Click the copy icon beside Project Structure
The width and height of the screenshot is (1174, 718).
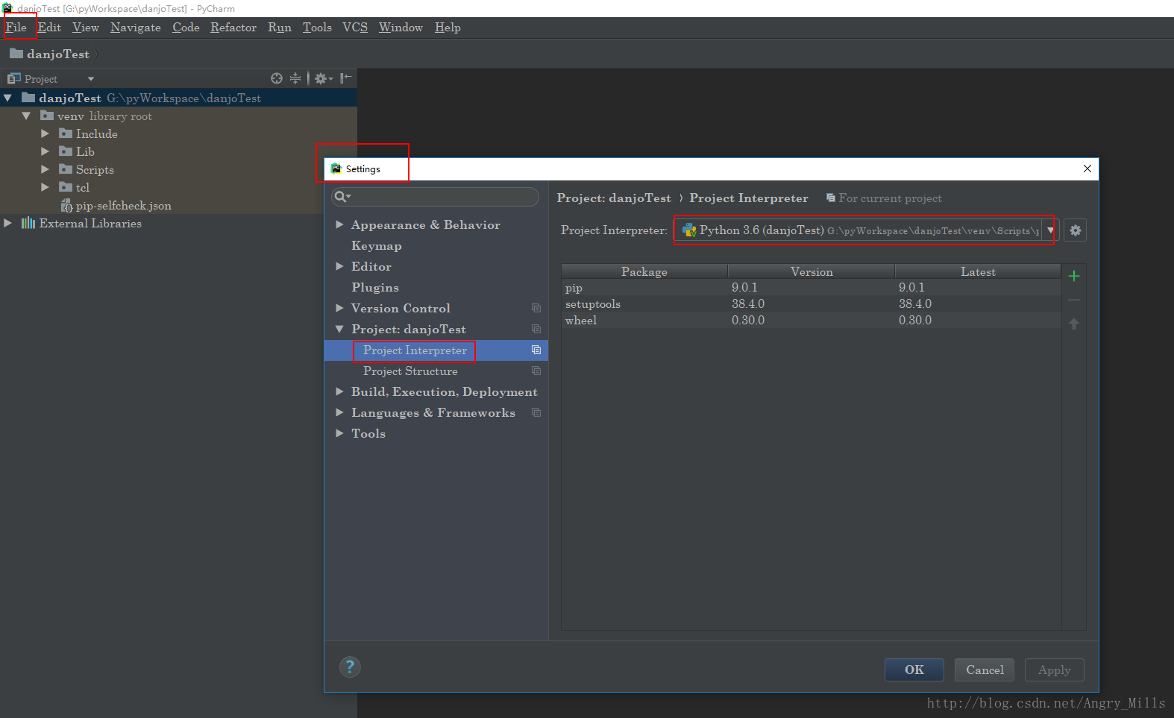[x=536, y=371]
